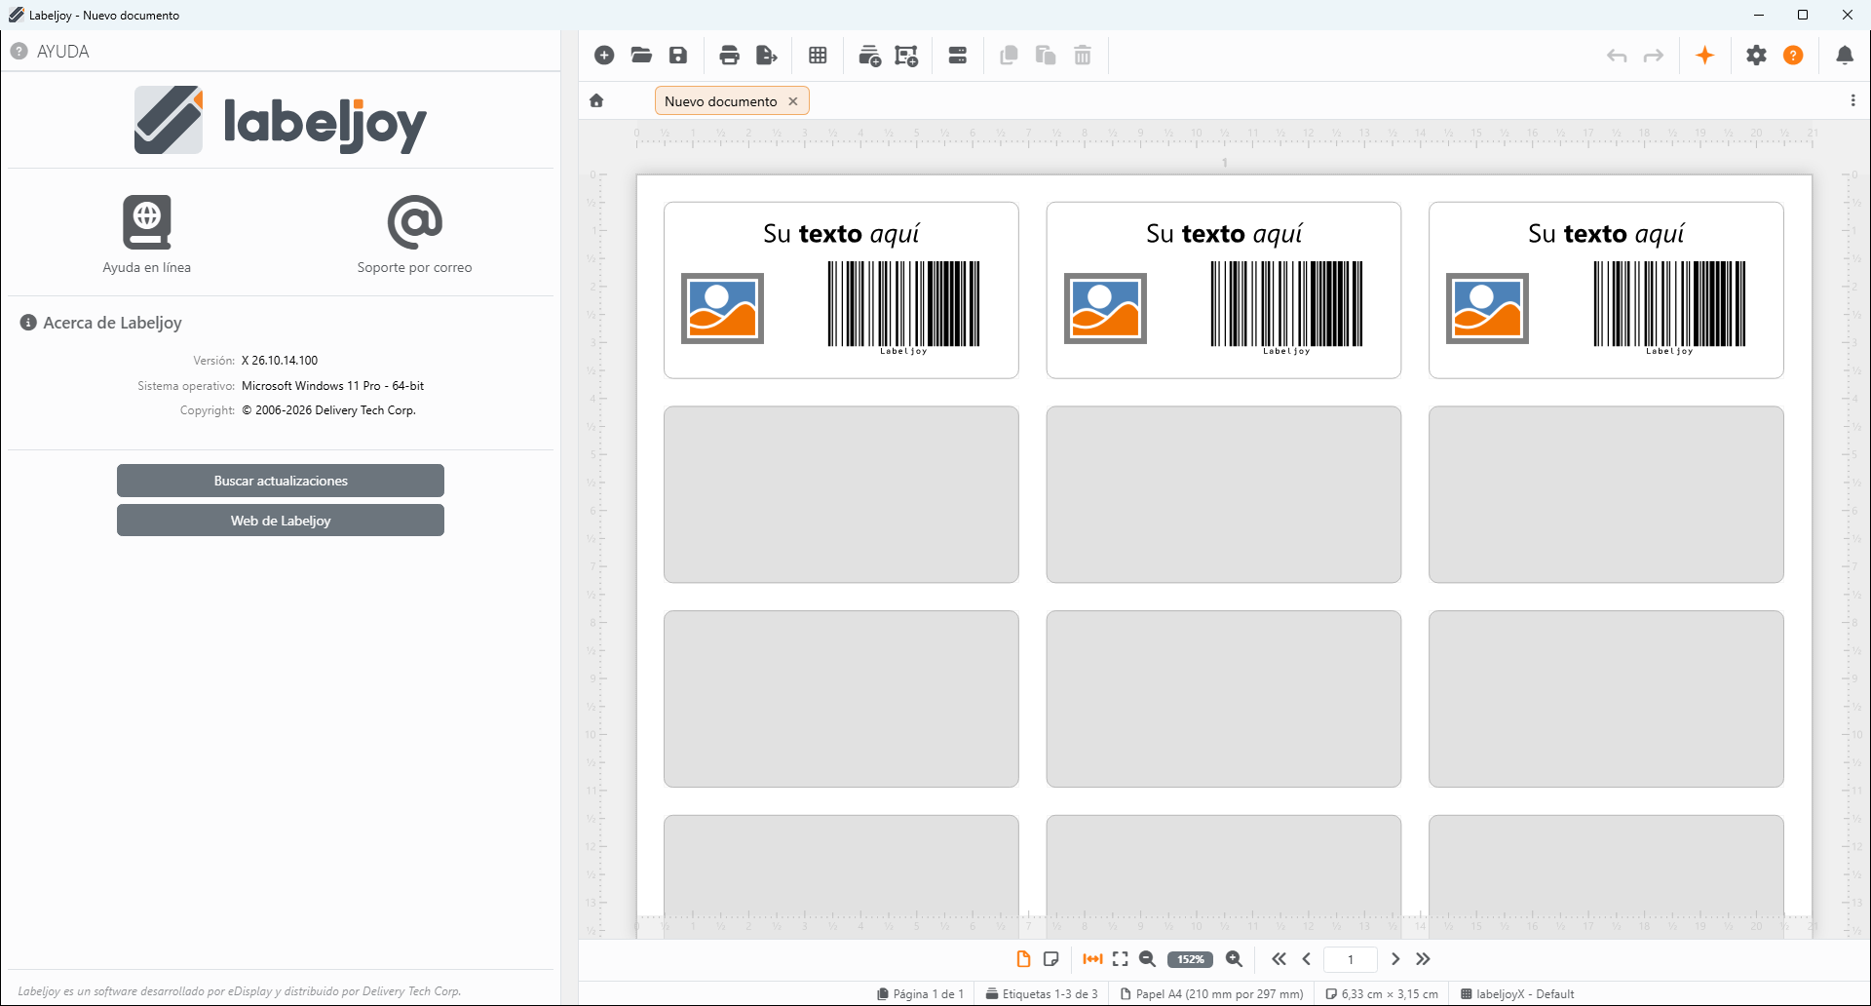Open the three-dot overflow menu
The image size is (1871, 1006).
coord(1852,100)
